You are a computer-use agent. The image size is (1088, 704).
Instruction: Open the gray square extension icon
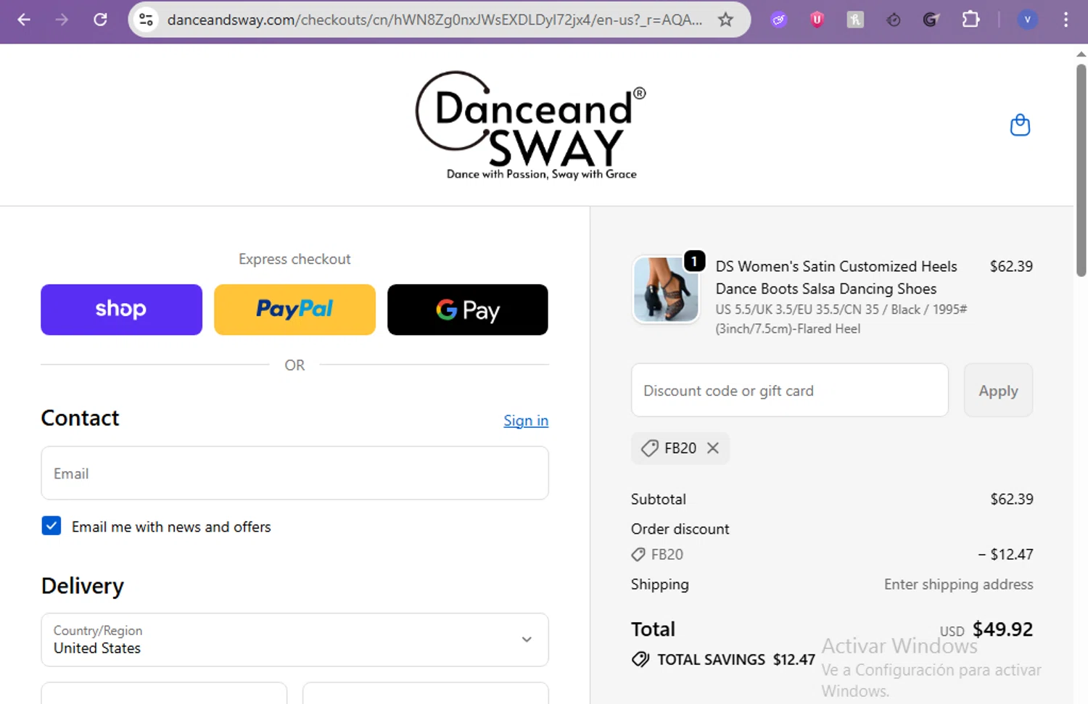click(855, 20)
